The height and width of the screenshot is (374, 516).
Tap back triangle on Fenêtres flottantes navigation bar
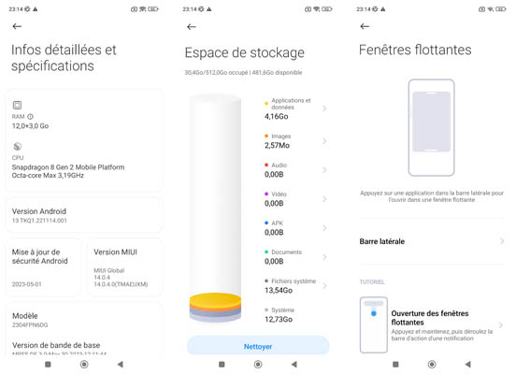click(468, 364)
